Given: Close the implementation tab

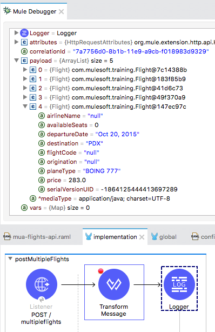Looking at the screenshot, I should click(142, 237).
